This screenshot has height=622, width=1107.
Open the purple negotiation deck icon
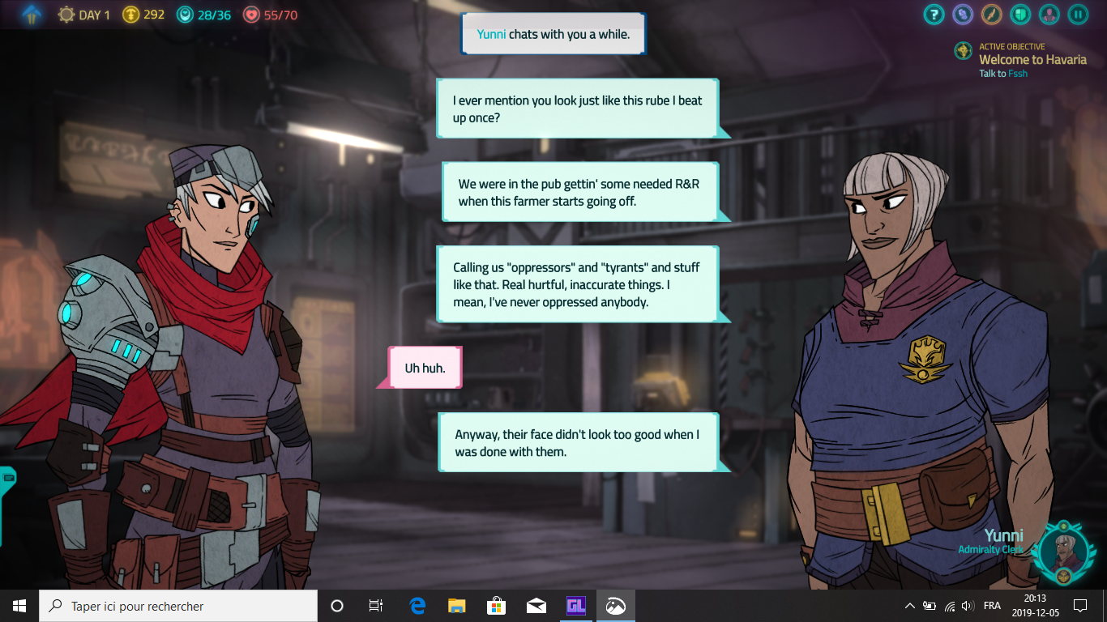pos(963,14)
